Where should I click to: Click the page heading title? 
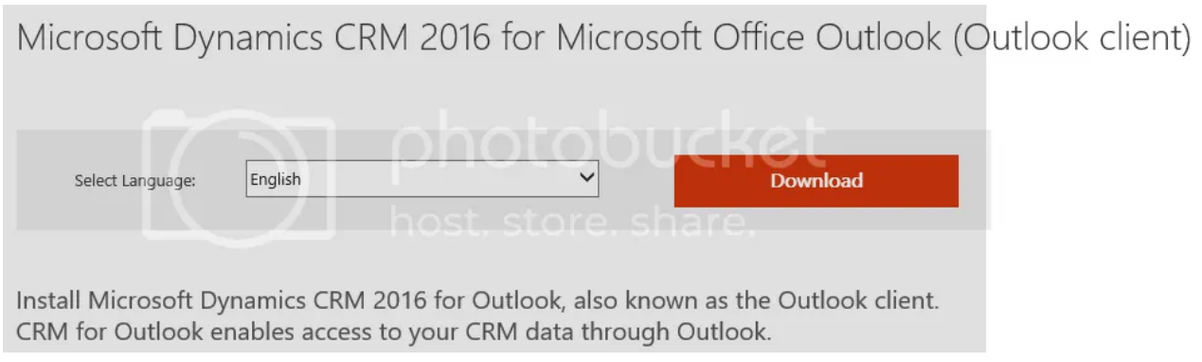(x=602, y=38)
